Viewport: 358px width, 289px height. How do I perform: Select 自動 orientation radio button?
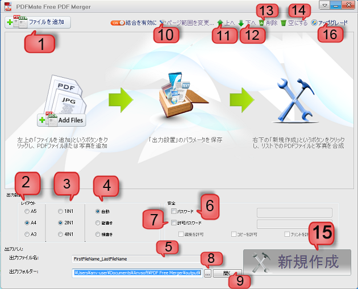pos(98,211)
